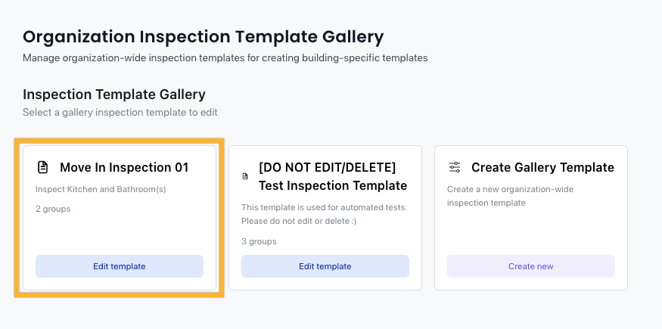Click the document icon beside Move In Inspection 01
This screenshot has height=329, width=662.
pos(42,167)
